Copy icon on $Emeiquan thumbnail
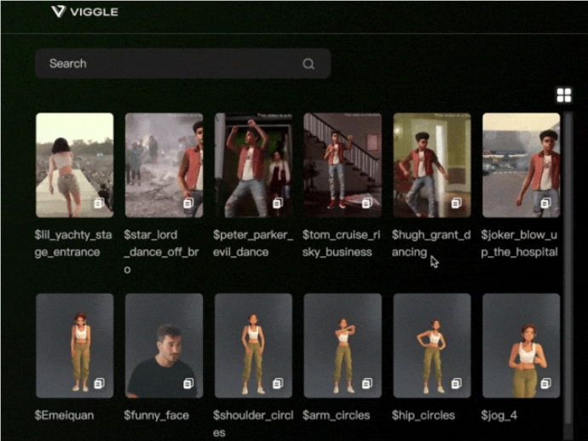 (x=99, y=383)
